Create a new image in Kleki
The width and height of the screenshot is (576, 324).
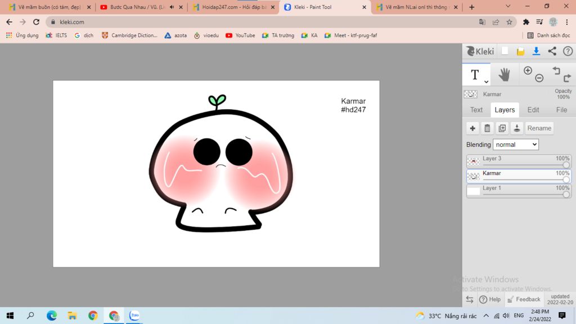(505, 51)
